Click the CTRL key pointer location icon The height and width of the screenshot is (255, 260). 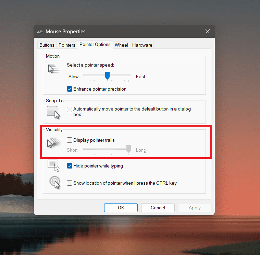pyautogui.click(x=54, y=182)
